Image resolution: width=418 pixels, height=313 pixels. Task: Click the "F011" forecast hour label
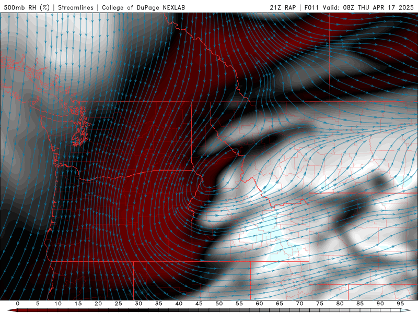(x=311, y=7)
